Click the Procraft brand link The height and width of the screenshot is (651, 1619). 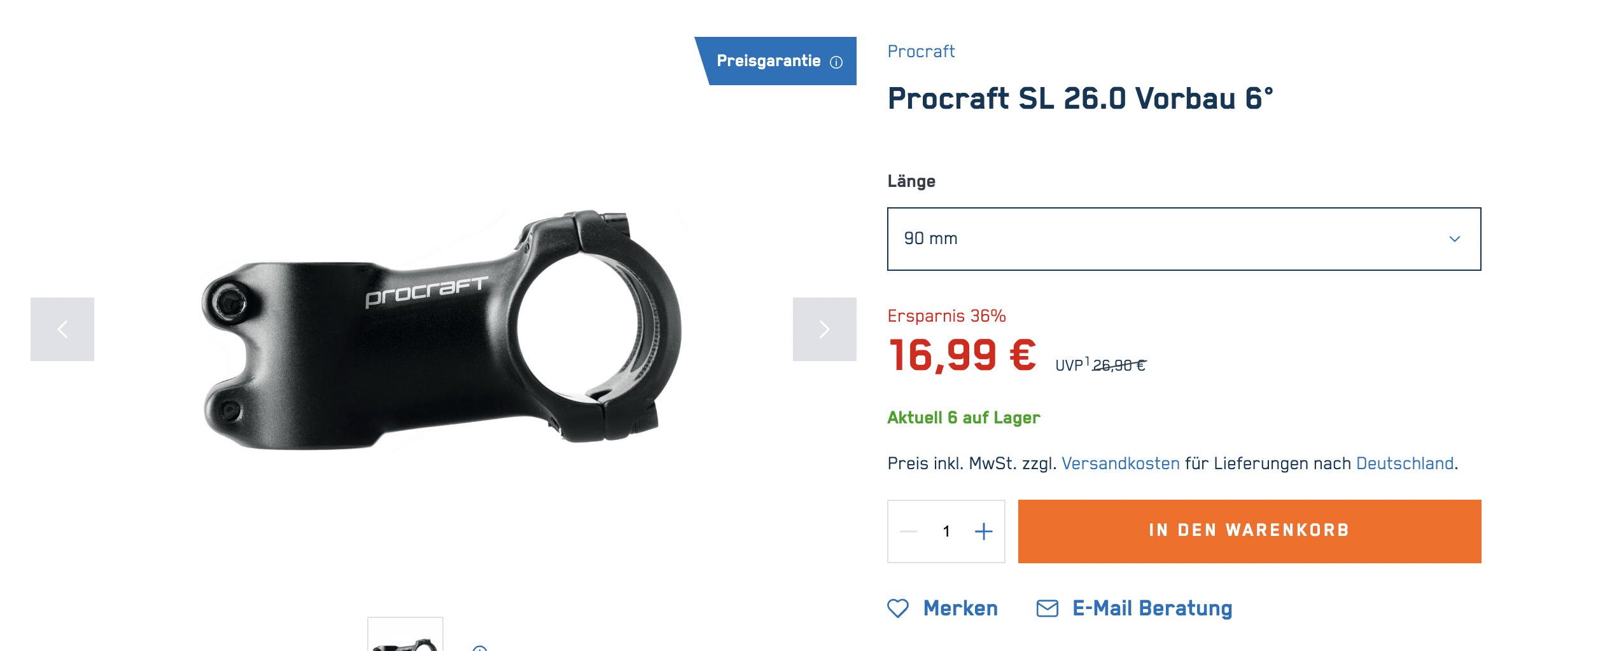pos(922,51)
